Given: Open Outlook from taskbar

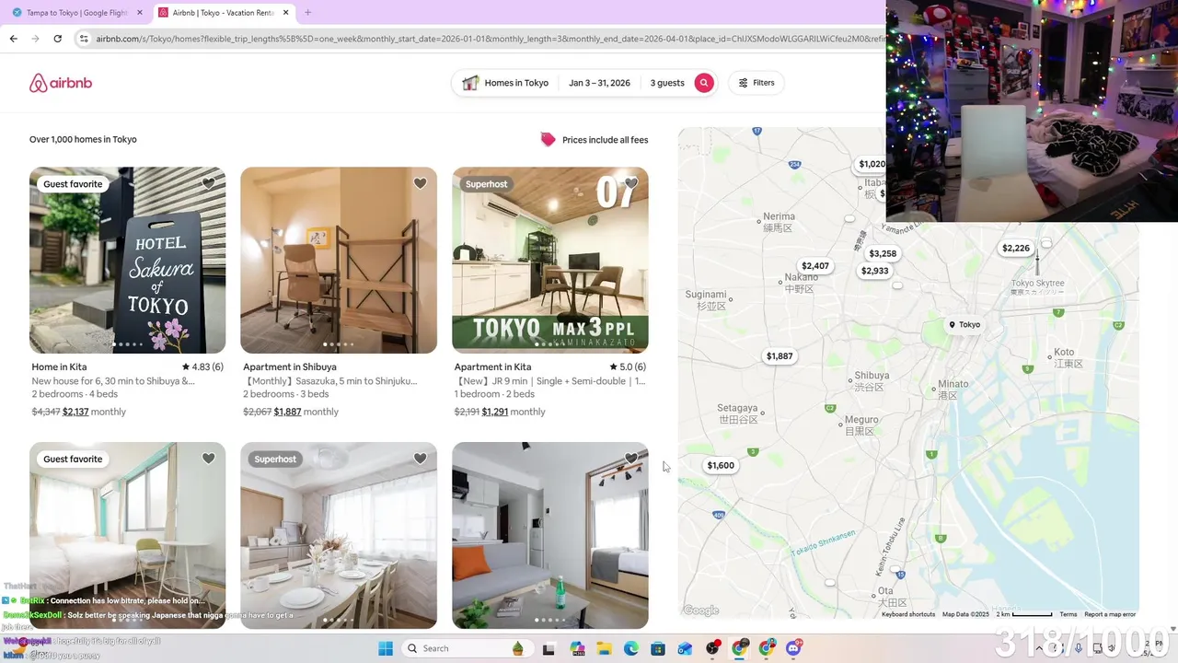Looking at the screenshot, I should coord(685,648).
